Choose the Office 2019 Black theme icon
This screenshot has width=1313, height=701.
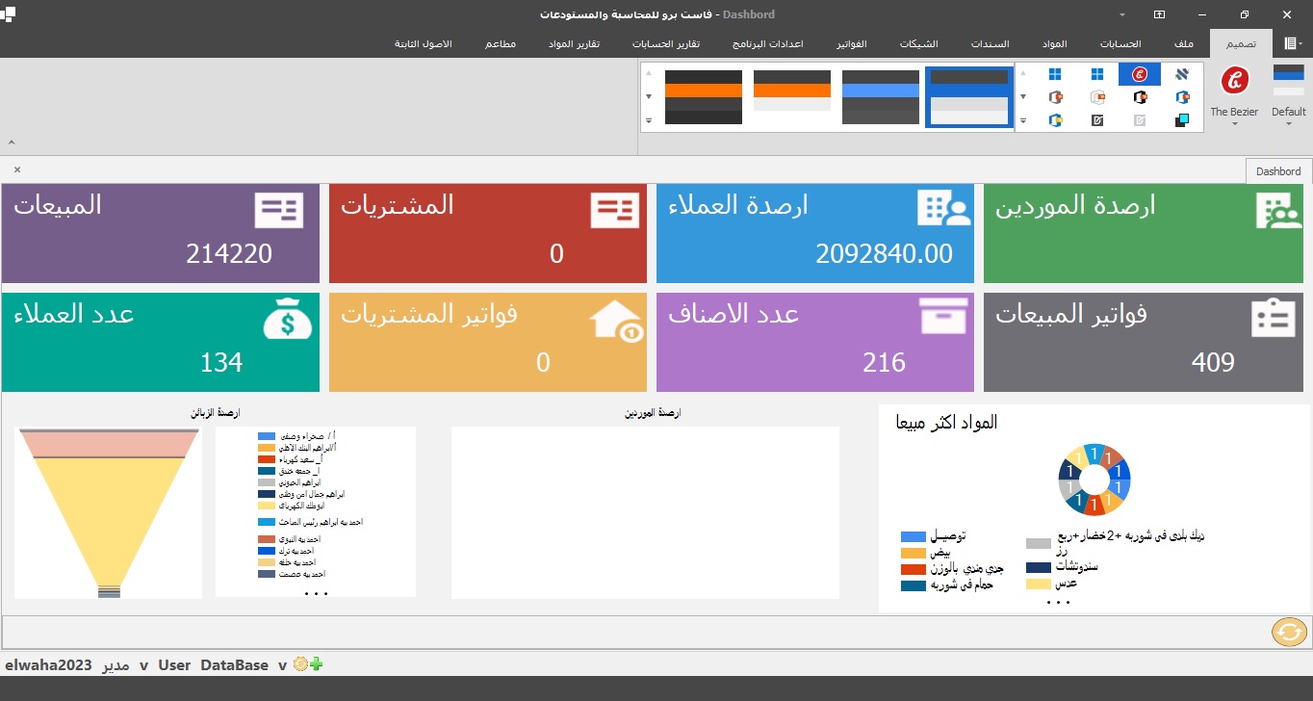(1140, 96)
